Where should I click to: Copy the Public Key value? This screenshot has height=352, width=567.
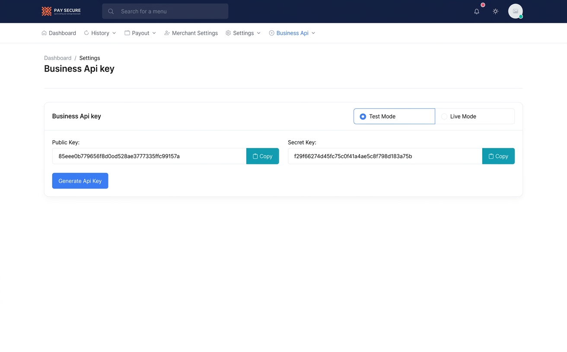[x=263, y=156]
